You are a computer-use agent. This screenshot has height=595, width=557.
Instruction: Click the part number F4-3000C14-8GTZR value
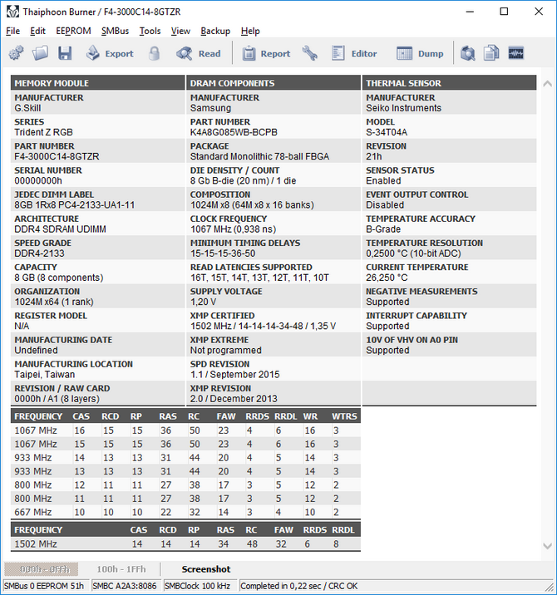[x=57, y=156]
